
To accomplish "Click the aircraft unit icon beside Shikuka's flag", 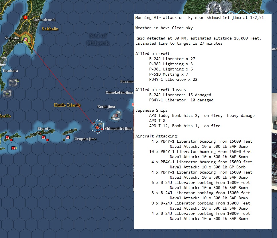I will pyautogui.click(x=29, y=42).
